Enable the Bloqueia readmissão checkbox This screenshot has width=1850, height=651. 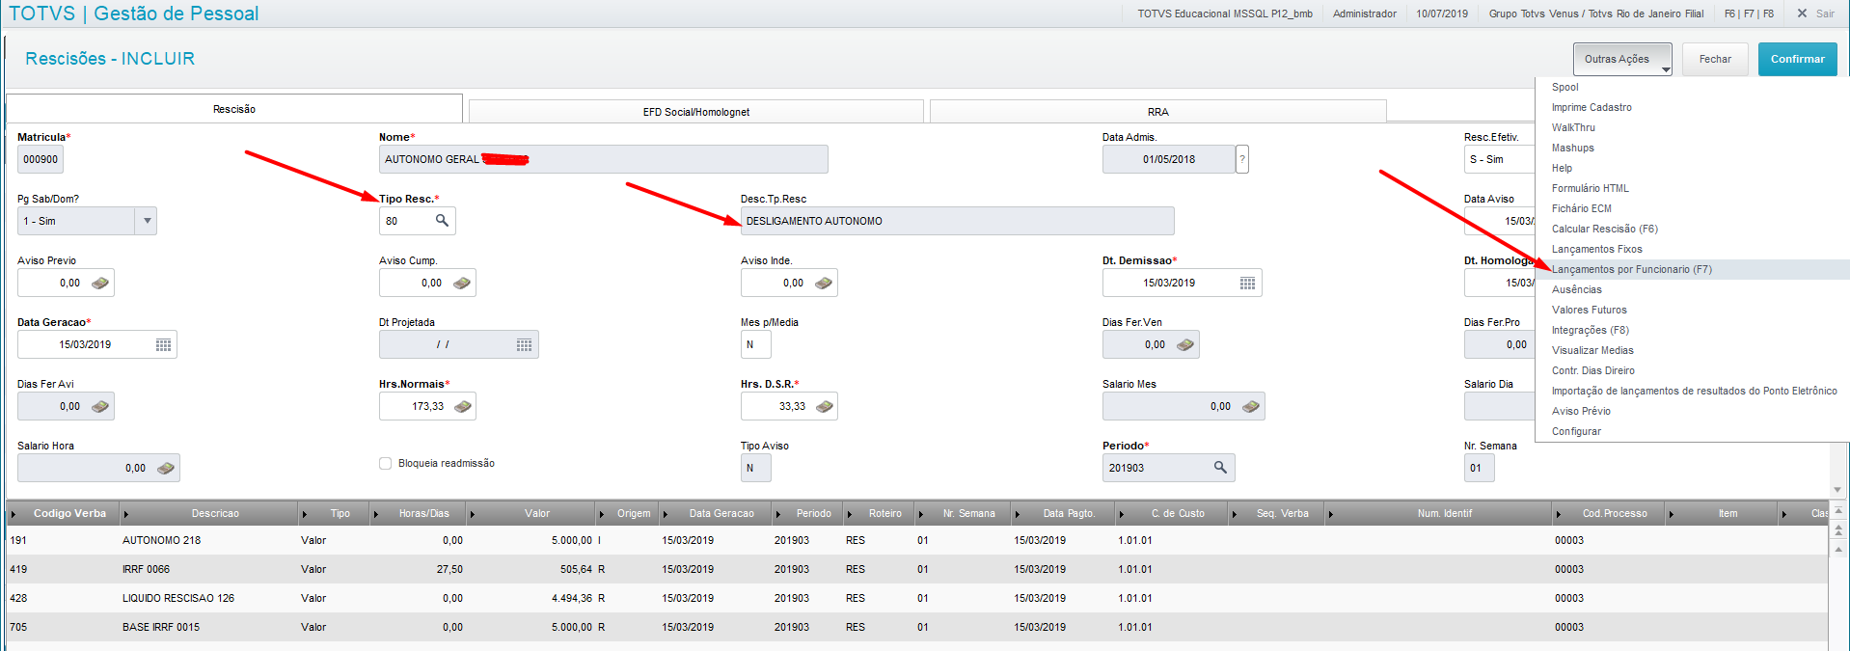386,463
